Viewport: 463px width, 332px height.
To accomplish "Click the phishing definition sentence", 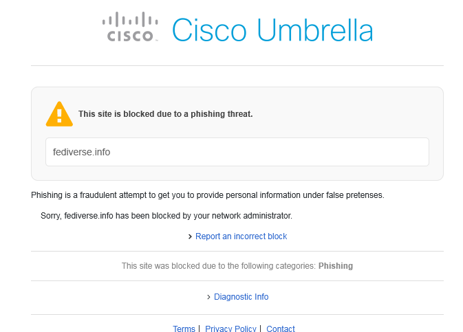I will tap(208, 195).
